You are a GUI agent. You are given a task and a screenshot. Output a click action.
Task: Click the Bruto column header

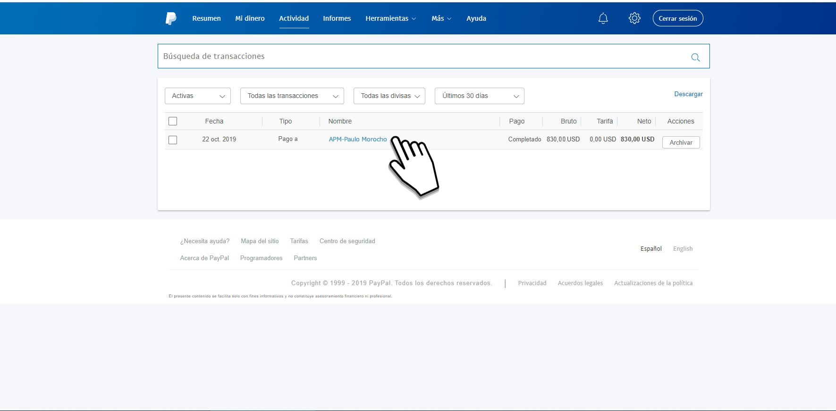568,121
